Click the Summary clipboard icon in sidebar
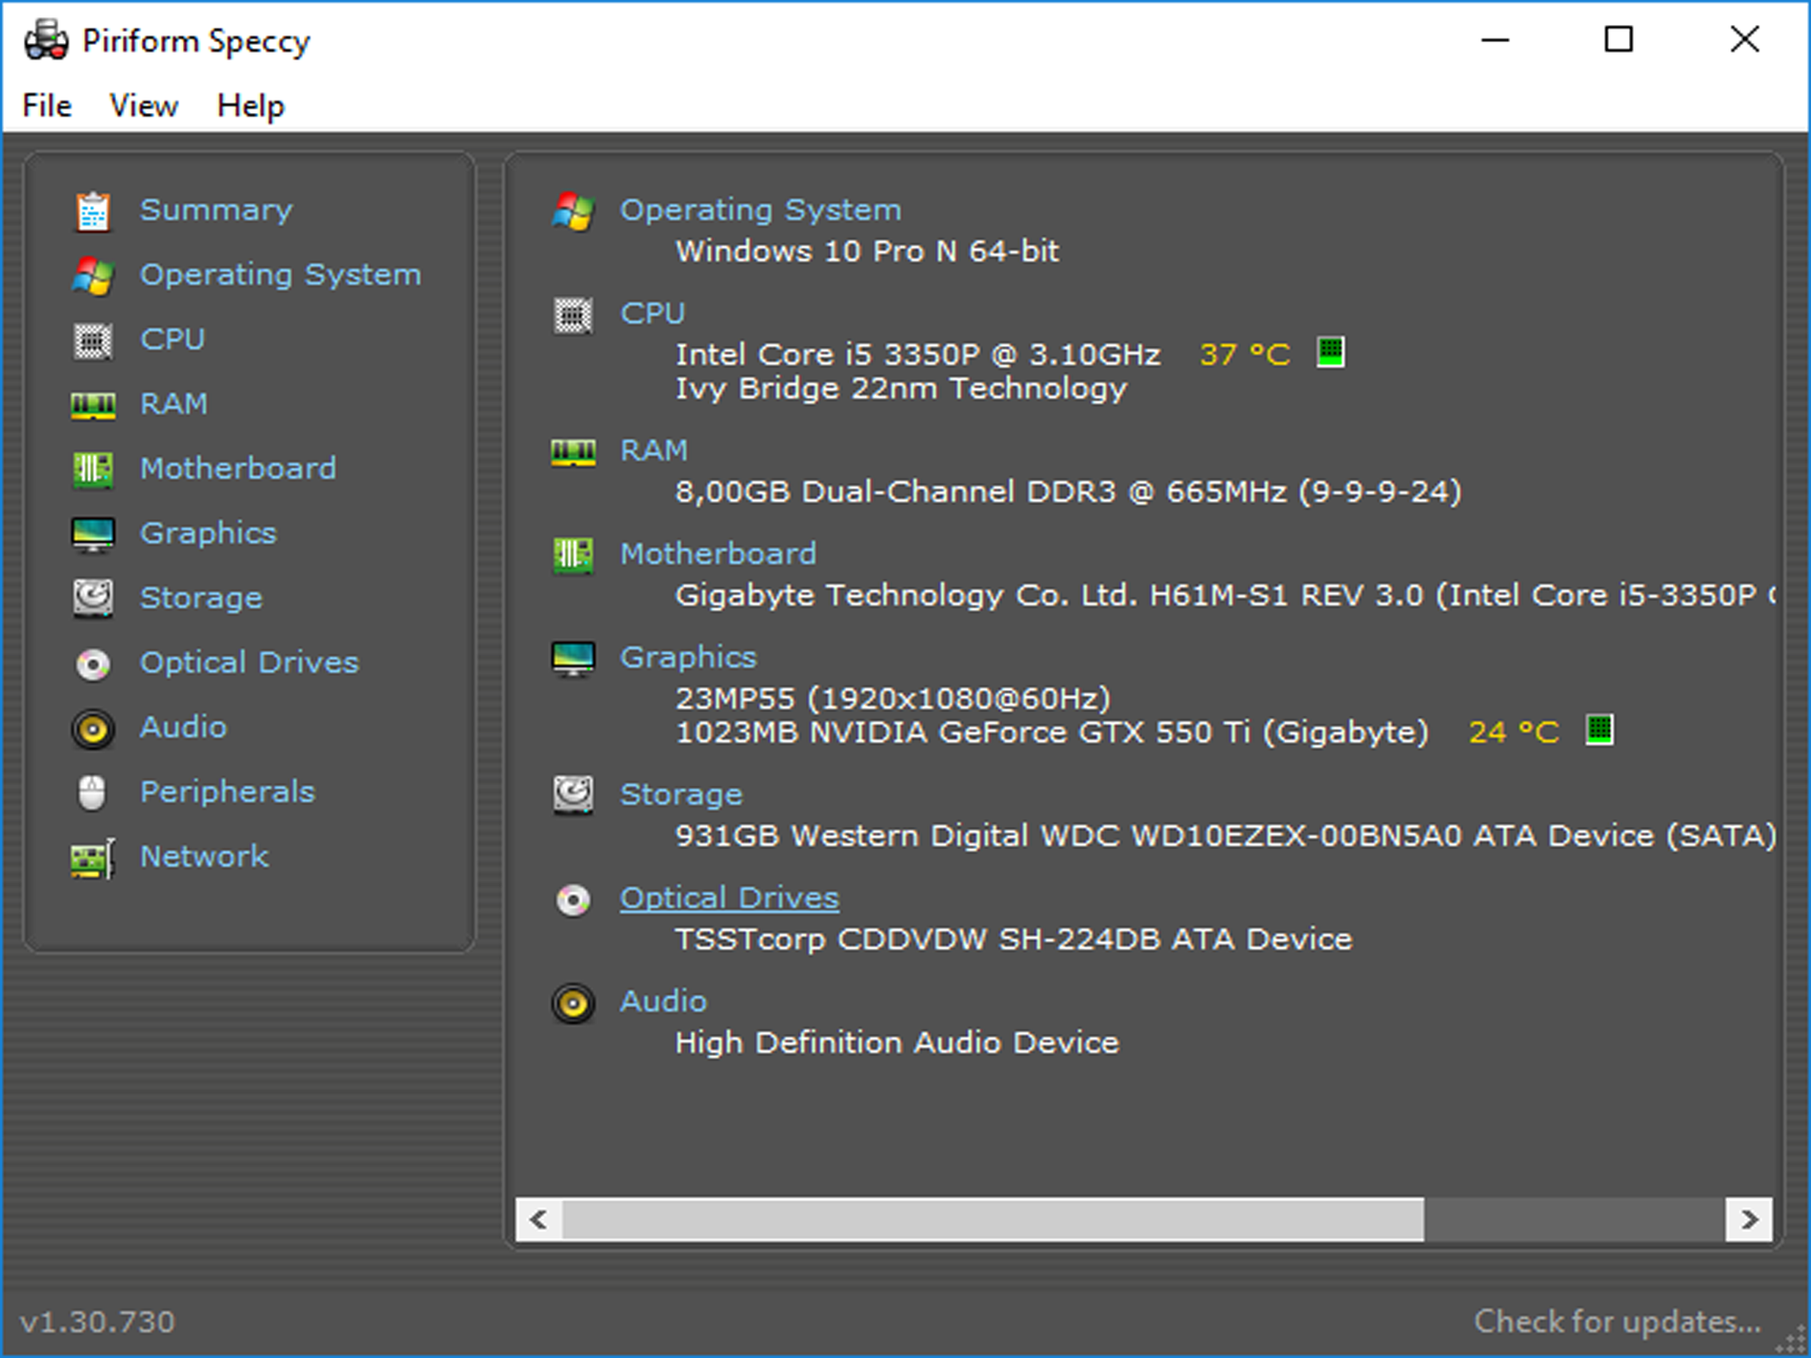Screen dimensions: 1811x1358 (x=93, y=211)
